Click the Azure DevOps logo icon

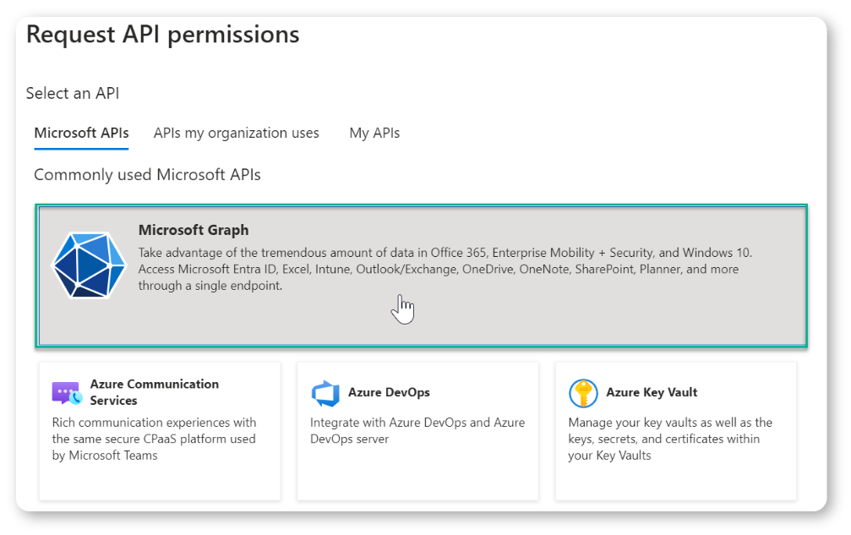click(x=325, y=393)
